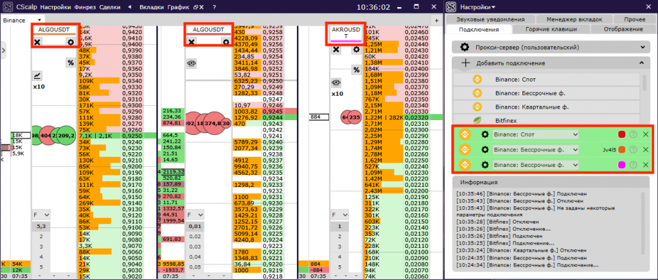Switch to Звуковые уведомления tab
This screenshot has height=280, width=658.
[490, 19]
